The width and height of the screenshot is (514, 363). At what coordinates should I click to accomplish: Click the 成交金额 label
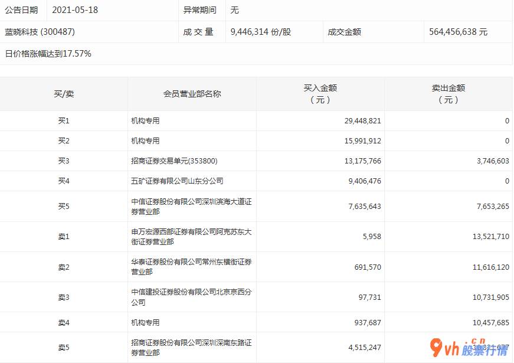click(344, 32)
